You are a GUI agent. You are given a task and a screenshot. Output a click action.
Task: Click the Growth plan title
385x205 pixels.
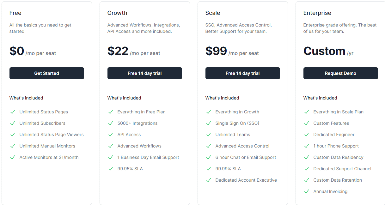(x=117, y=13)
